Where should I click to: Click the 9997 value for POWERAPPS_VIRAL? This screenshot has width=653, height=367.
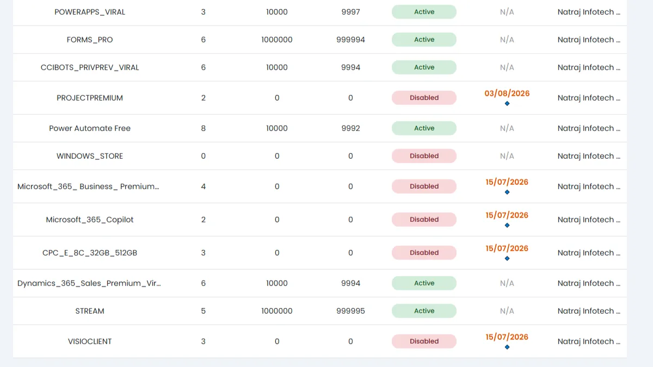coord(350,12)
